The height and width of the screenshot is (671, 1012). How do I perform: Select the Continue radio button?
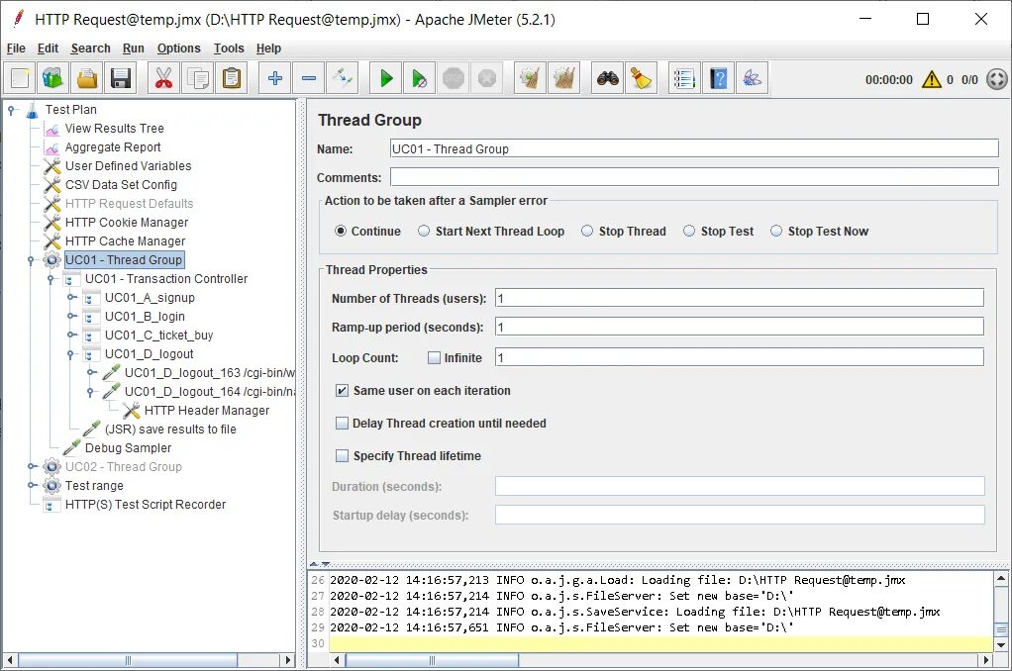tap(341, 231)
